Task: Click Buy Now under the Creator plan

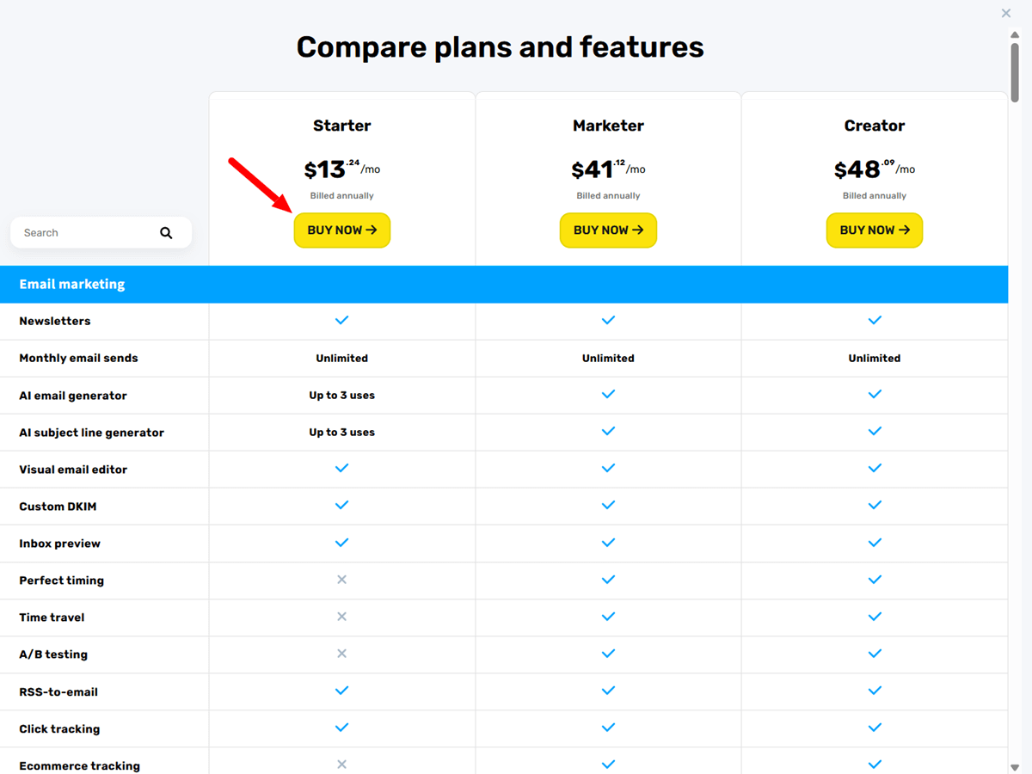Action: coord(875,230)
